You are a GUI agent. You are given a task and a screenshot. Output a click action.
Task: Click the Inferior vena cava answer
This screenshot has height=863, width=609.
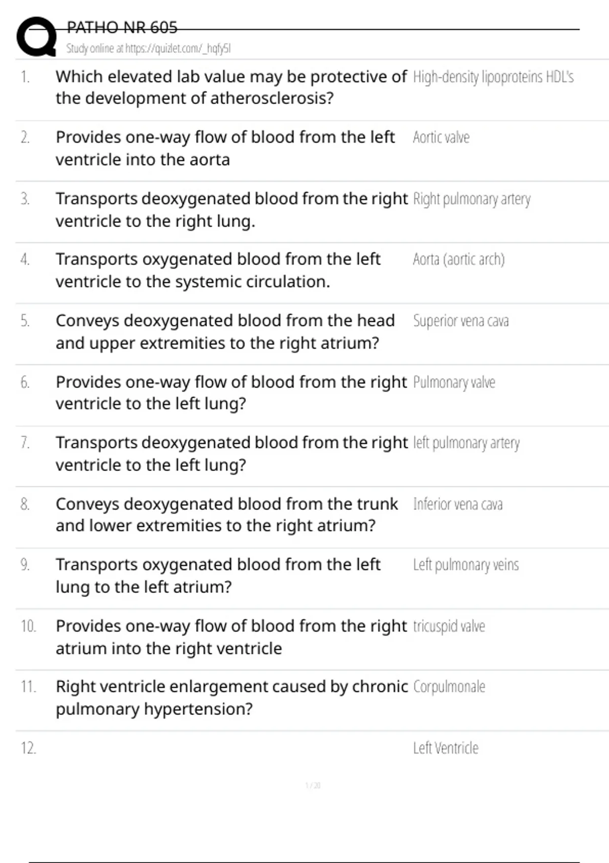coord(457,504)
